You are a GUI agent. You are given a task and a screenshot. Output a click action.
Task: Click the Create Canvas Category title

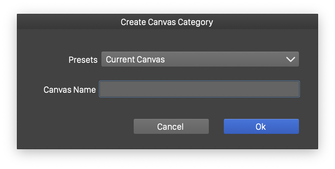pos(167,22)
